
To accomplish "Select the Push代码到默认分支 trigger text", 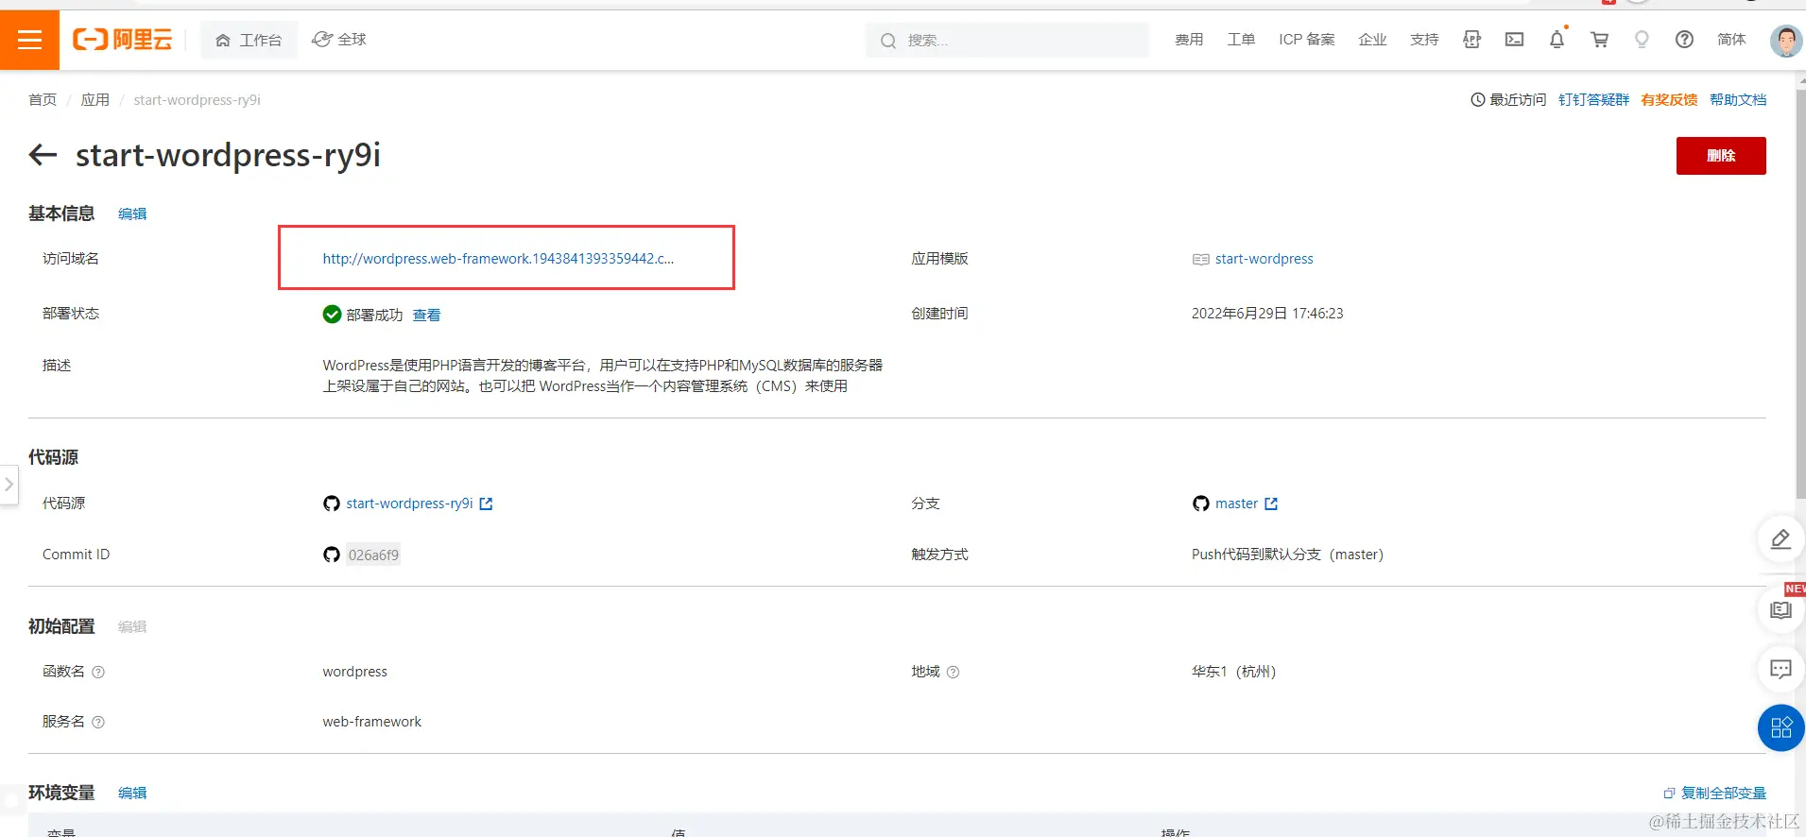I will click(1287, 555).
